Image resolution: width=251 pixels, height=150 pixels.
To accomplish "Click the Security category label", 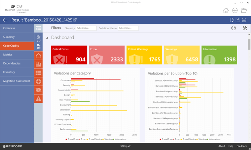I will coord(67,85).
